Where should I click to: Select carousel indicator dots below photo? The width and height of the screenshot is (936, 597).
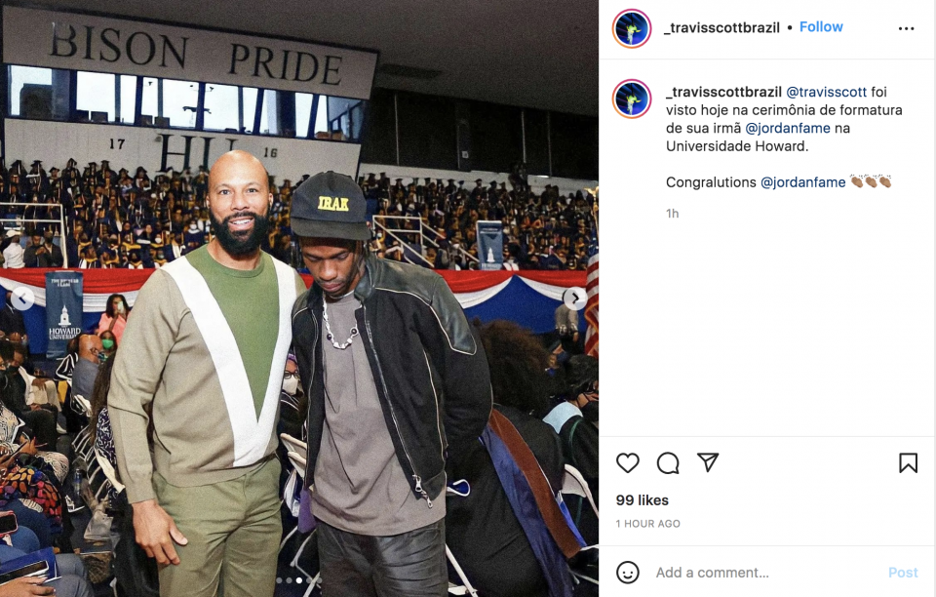coord(299,580)
